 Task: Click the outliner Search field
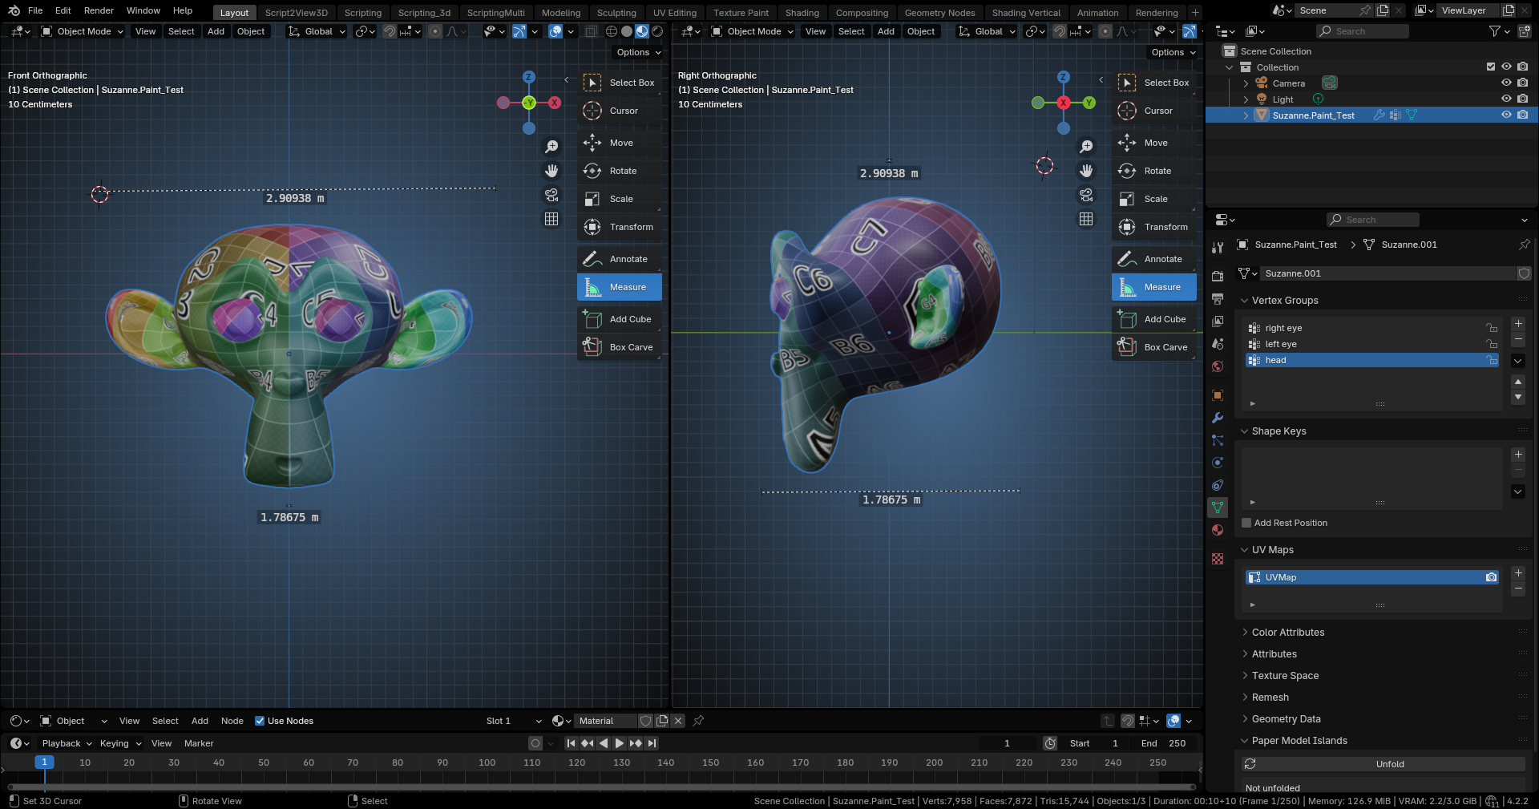click(x=1362, y=31)
